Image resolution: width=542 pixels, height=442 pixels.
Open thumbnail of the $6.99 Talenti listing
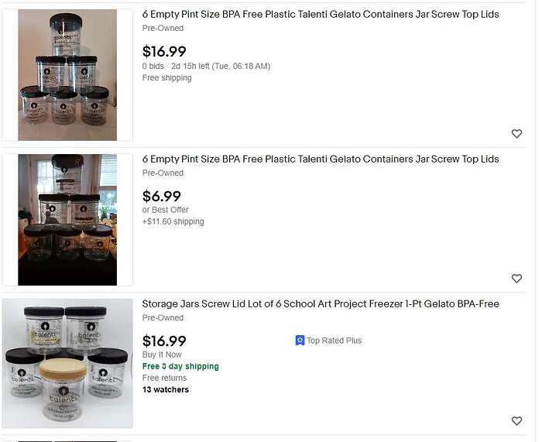click(67, 220)
